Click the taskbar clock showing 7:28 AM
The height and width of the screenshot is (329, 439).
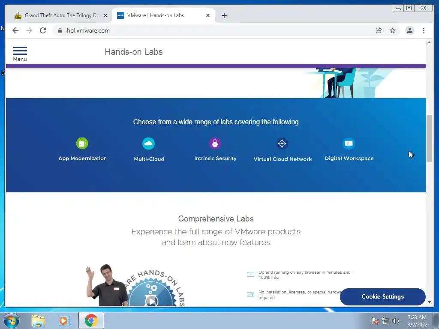[417, 321]
